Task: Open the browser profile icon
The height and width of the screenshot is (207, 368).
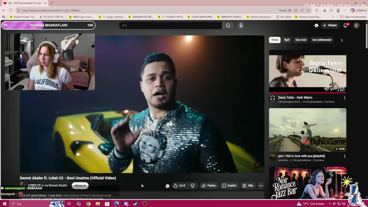Action: tap(338, 10)
